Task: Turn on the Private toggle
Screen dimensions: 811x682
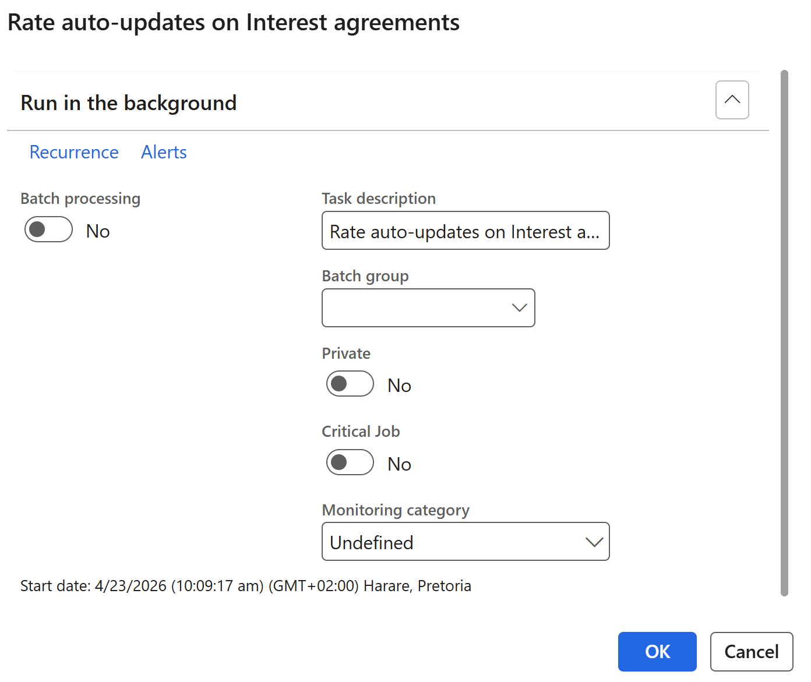Action: point(350,384)
